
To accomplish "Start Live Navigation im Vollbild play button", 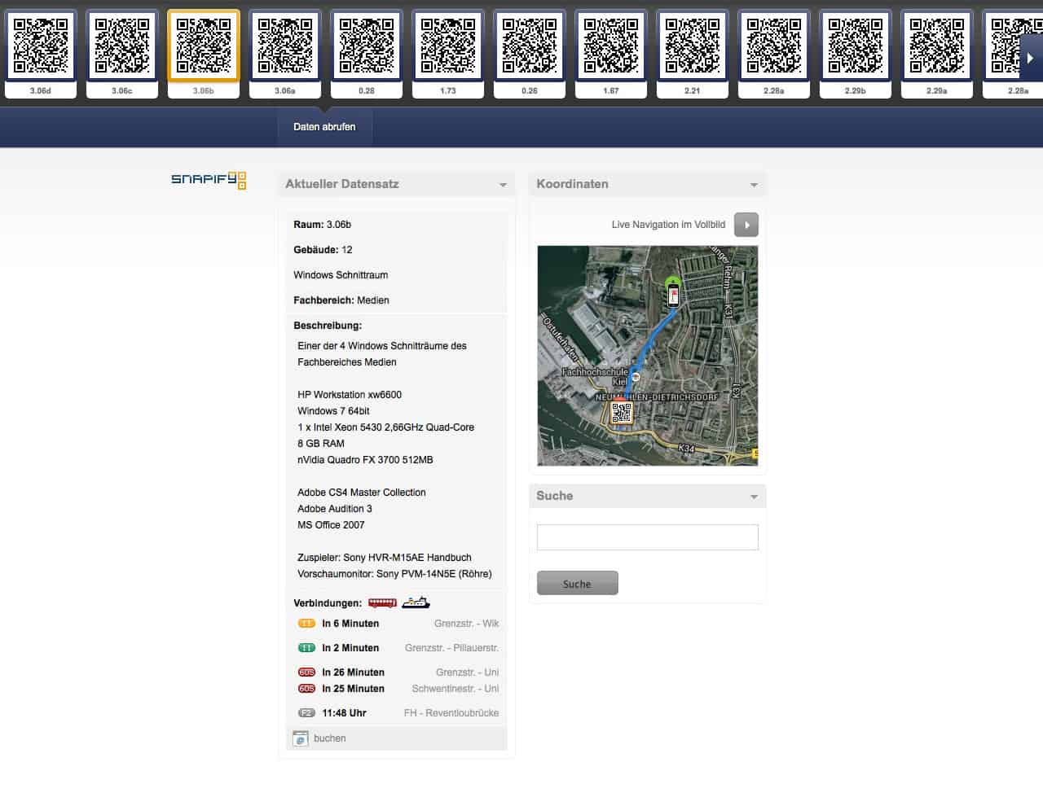I will [746, 225].
